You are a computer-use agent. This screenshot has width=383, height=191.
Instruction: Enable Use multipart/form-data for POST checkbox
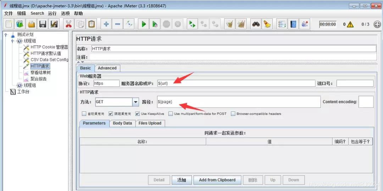[171, 114]
